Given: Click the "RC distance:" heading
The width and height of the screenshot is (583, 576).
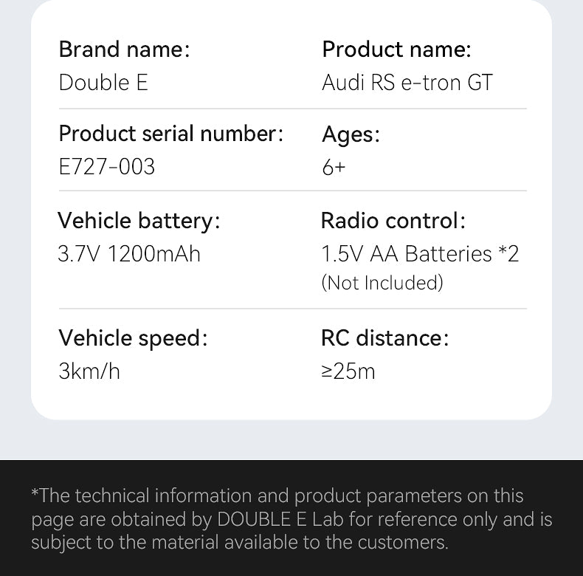Looking at the screenshot, I should click(x=384, y=337).
